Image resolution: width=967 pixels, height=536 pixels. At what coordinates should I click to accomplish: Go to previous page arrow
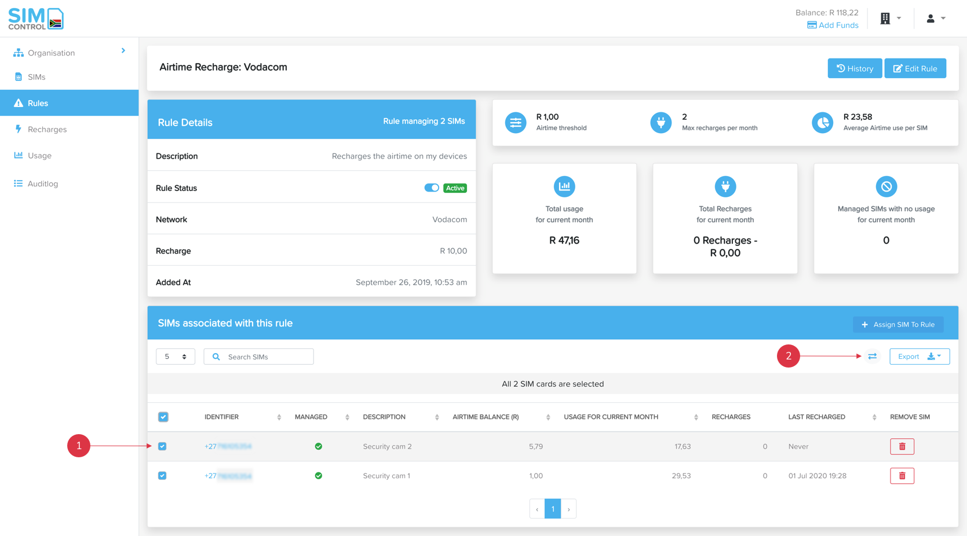(x=537, y=509)
